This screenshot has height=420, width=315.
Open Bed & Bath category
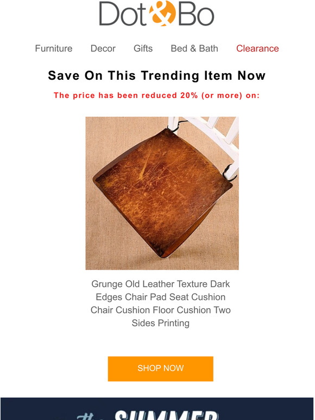click(194, 48)
